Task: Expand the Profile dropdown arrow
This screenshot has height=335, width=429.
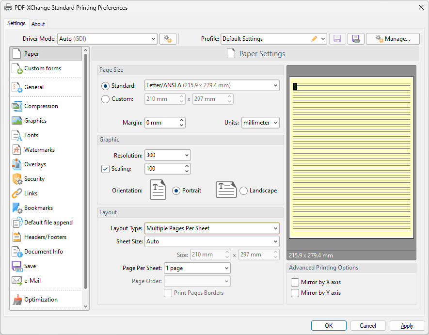Action: coord(323,39)
